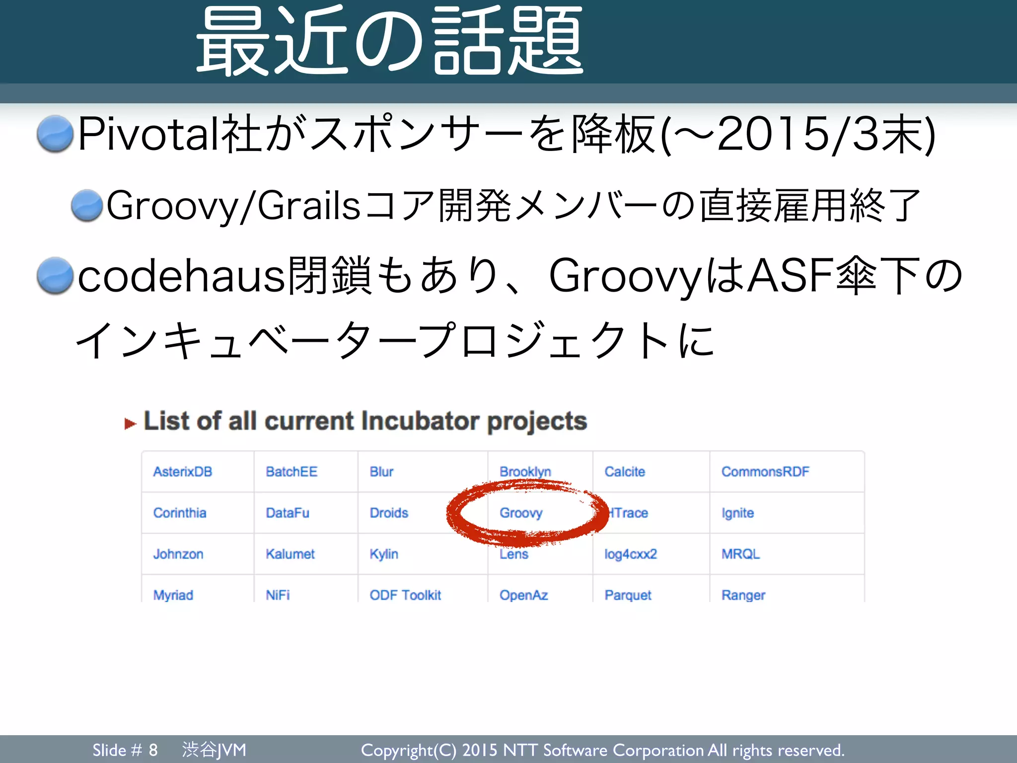Click the Pivotal社 sponsor bullet text
This screenshot has width=1017, height=763.
[x=507, y=134]
